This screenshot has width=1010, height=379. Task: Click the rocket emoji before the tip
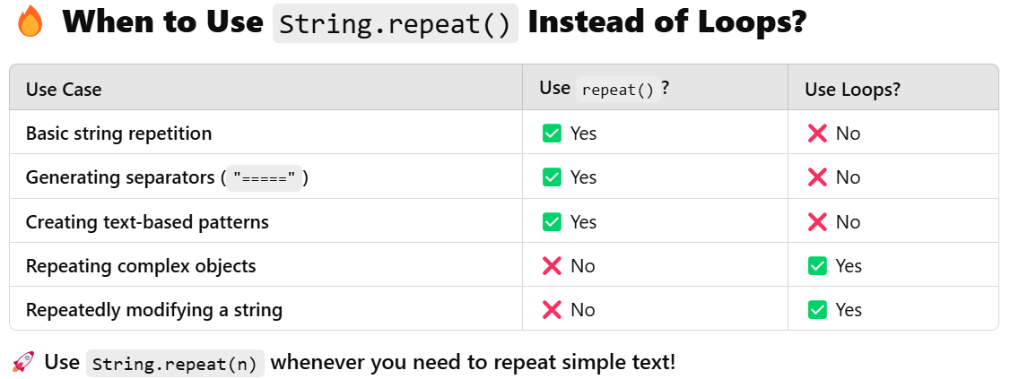pos(24,362)
